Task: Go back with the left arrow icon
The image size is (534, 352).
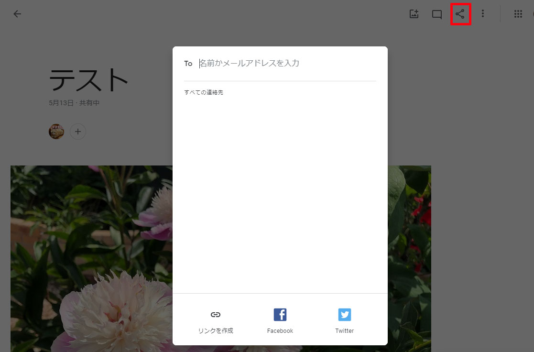Action: pyautogui.click(x=17, y=14)
